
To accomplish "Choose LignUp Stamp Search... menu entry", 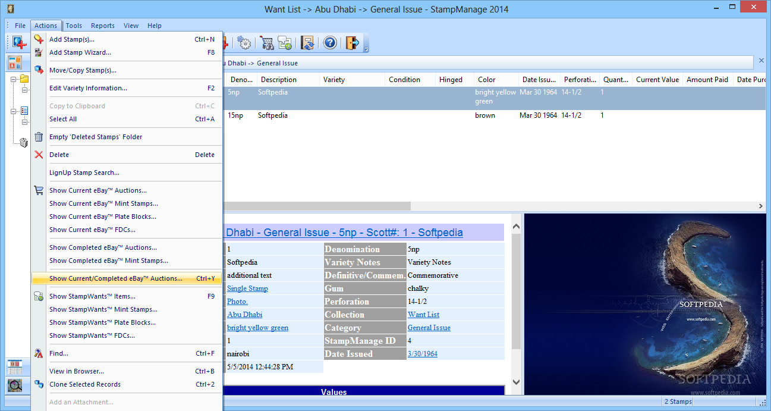I will click(x=127, y=172).
